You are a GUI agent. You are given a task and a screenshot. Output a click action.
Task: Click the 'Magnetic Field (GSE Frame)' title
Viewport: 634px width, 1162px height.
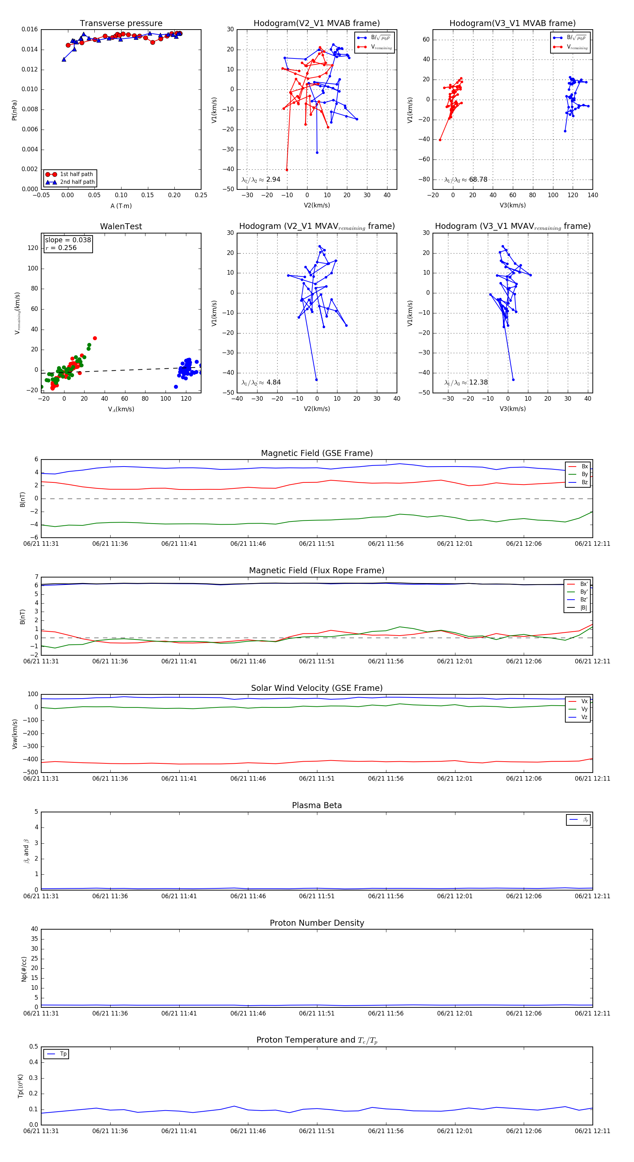pos(317,453)
